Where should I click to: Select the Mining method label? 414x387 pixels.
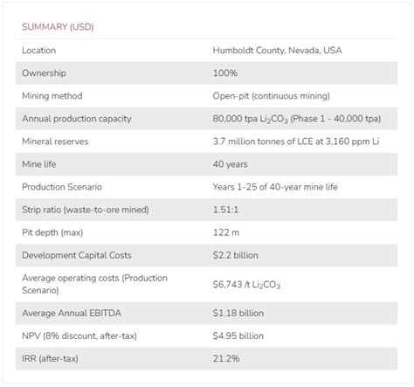click(52, 96)
